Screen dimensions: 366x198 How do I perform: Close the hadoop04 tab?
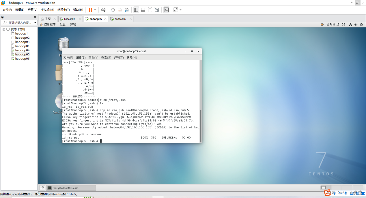[80, 19]
